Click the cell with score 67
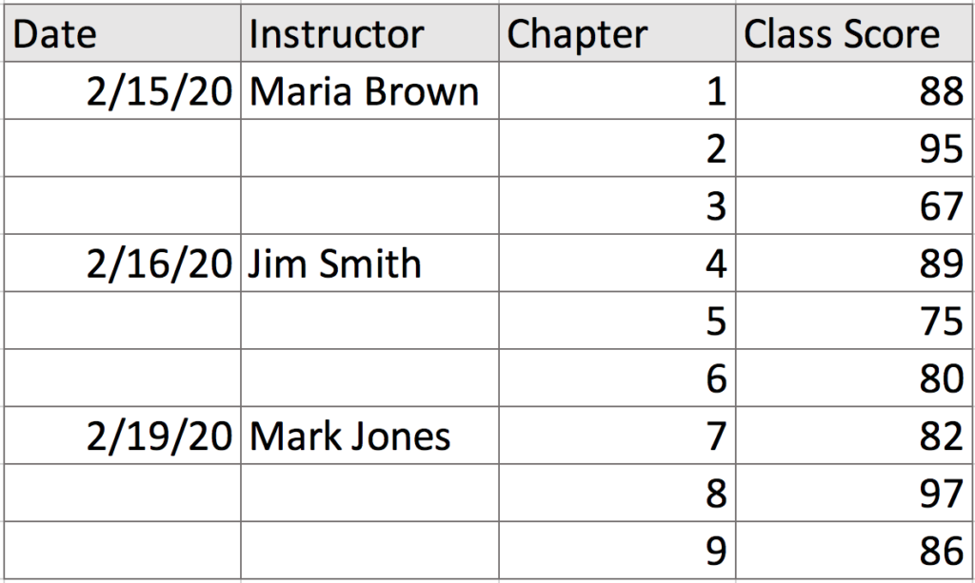The width and height of the screenshot is (975, 583). 854,206
